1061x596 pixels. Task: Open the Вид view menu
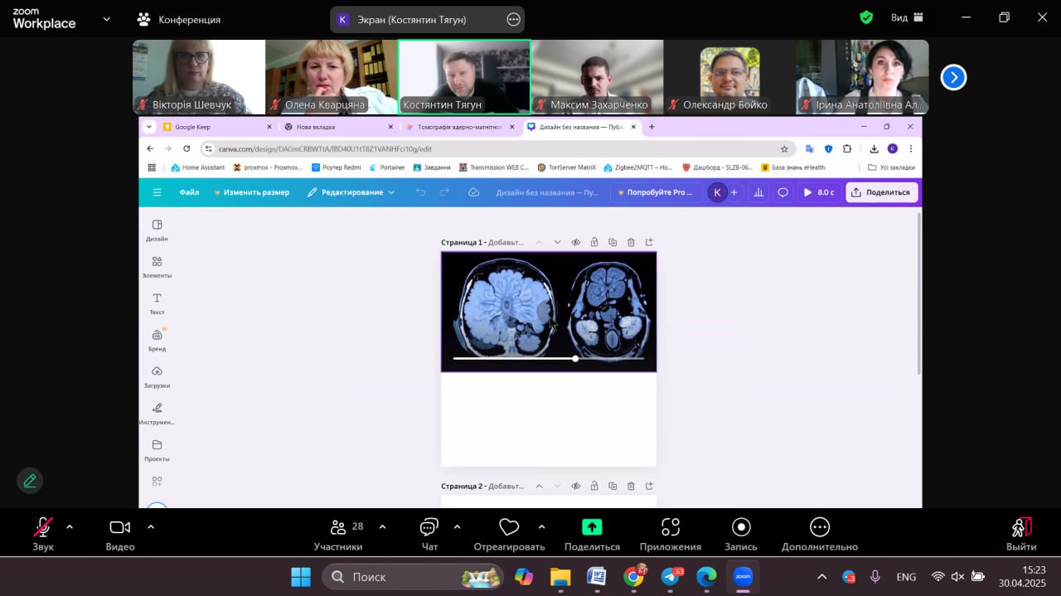click(x=907, y=17)
